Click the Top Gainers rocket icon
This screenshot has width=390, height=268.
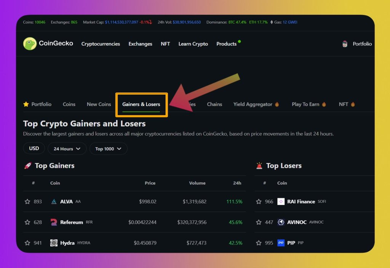27,166
